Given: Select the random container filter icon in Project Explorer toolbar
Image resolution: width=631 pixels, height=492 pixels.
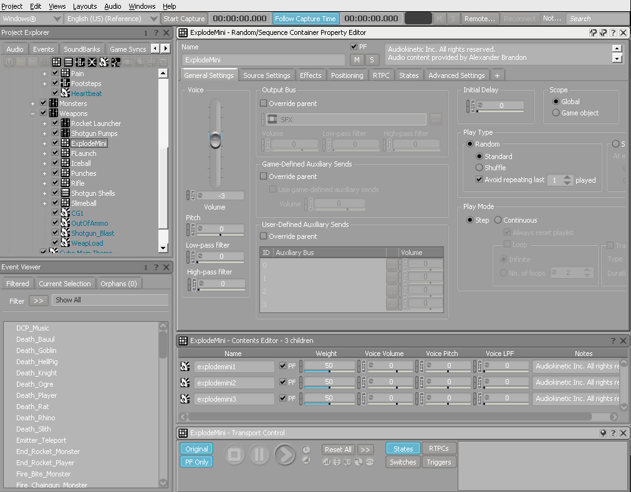Looking at the screenshot, I should (57, 62).
